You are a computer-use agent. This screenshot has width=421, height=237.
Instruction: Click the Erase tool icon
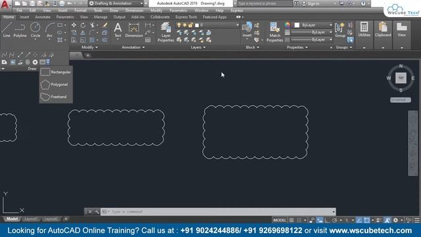105,25
